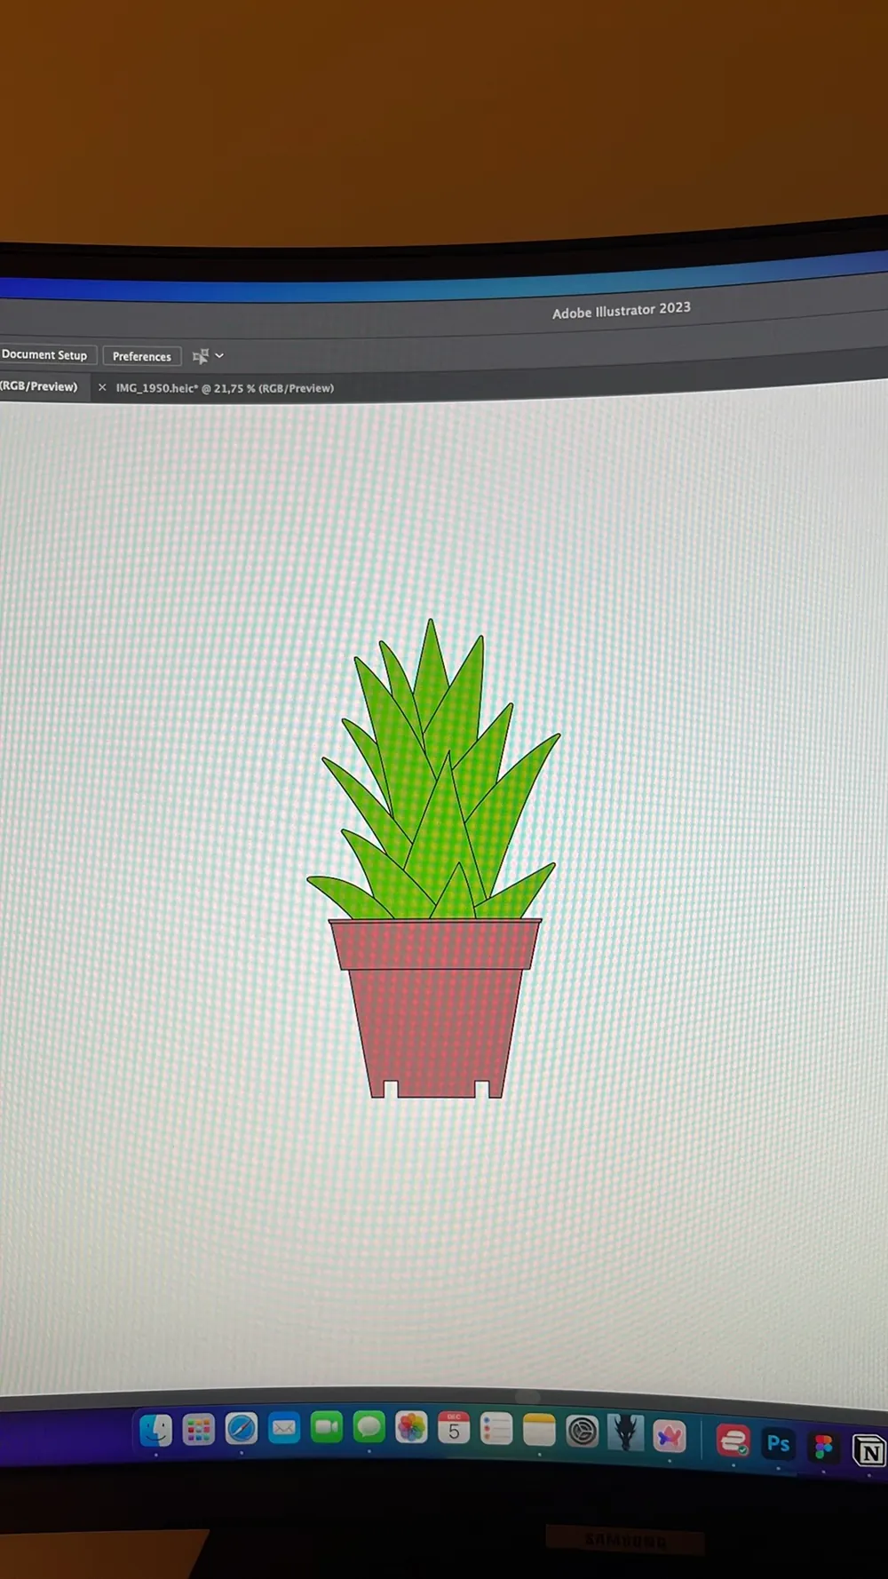This screenshot has height=1579, width=888.
Task: Open Finder from the Dock
Action: tap(156, 1430)
